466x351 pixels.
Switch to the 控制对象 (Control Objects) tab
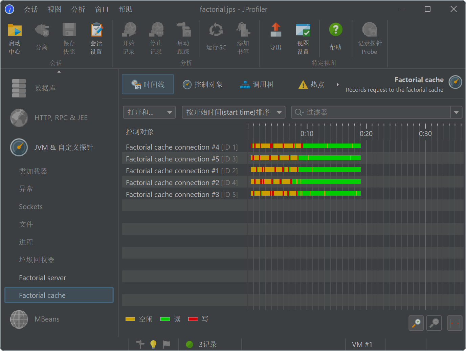pos(202,85)
